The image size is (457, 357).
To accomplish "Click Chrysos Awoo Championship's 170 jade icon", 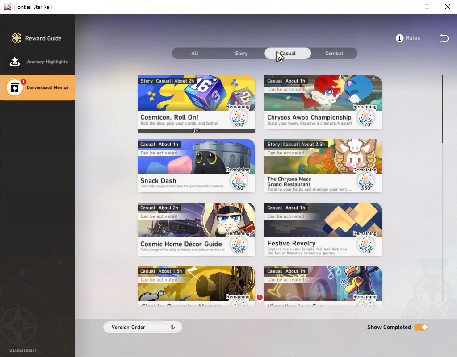I will point(365,119).
